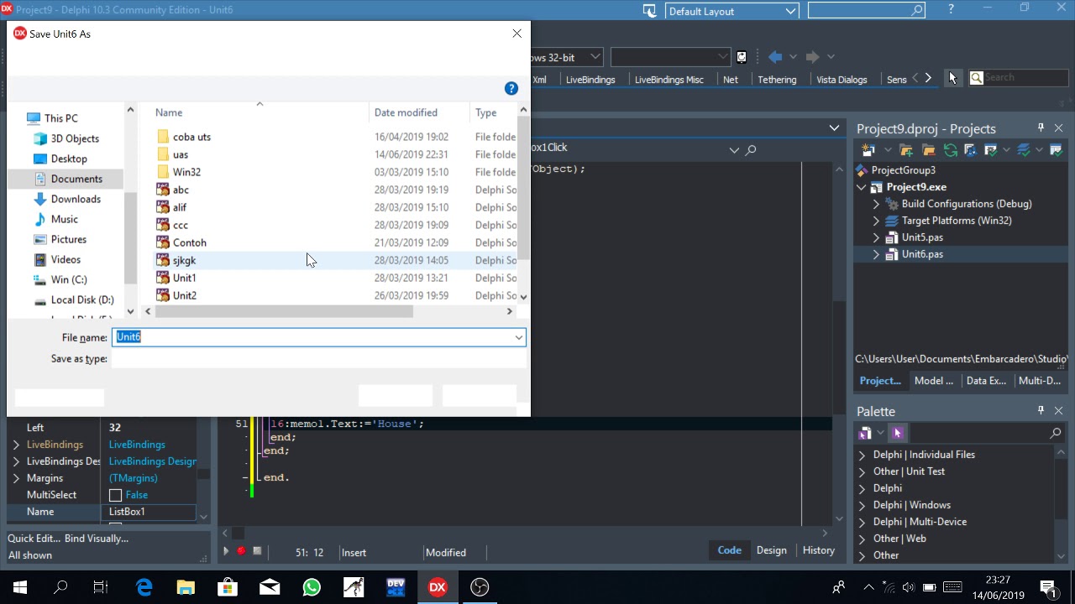Click the device refresh icon beside platform dropdown
1075x604 pixels.
742,57
